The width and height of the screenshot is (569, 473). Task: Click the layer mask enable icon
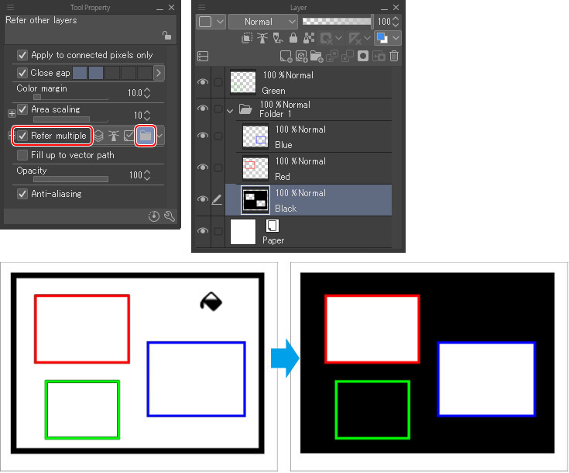(327, 38)
